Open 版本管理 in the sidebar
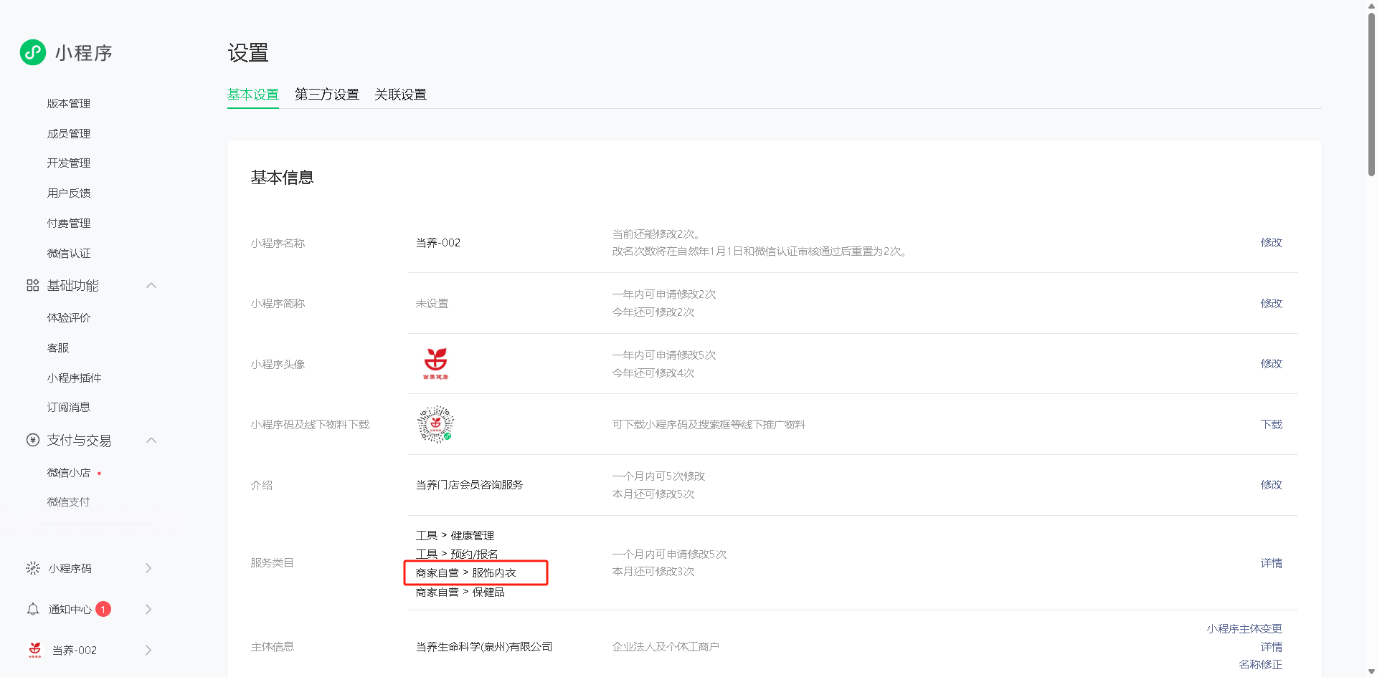 (69, 103)
